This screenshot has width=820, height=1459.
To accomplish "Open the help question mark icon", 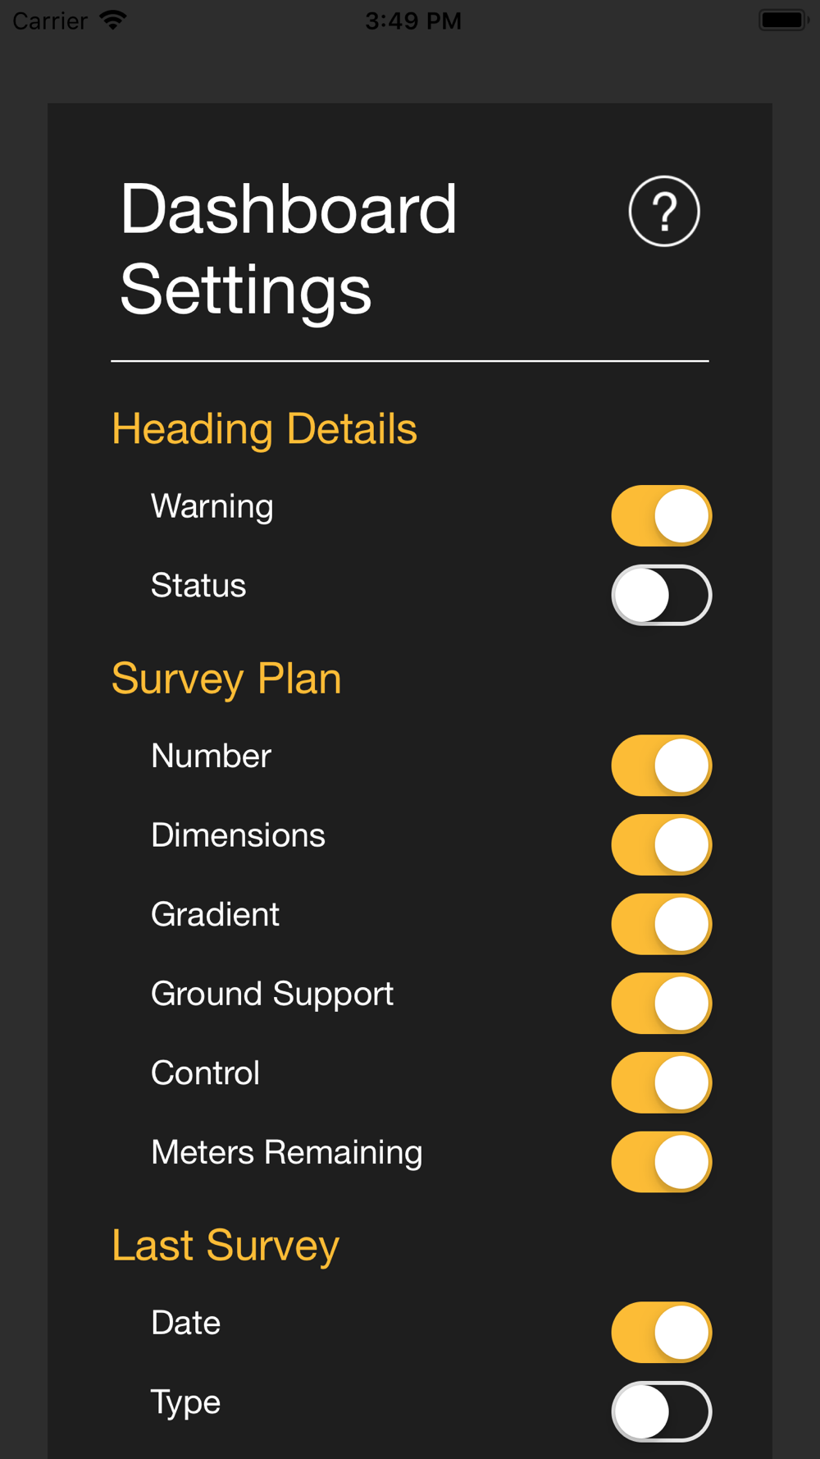I will coord(663,212).
